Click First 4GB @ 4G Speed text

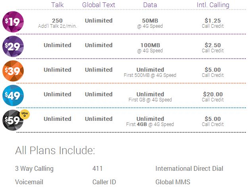click(150, 124)
